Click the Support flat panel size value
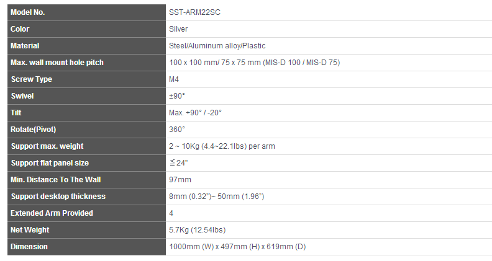Screen dimensions: 492x261 [x=178, y=163]
